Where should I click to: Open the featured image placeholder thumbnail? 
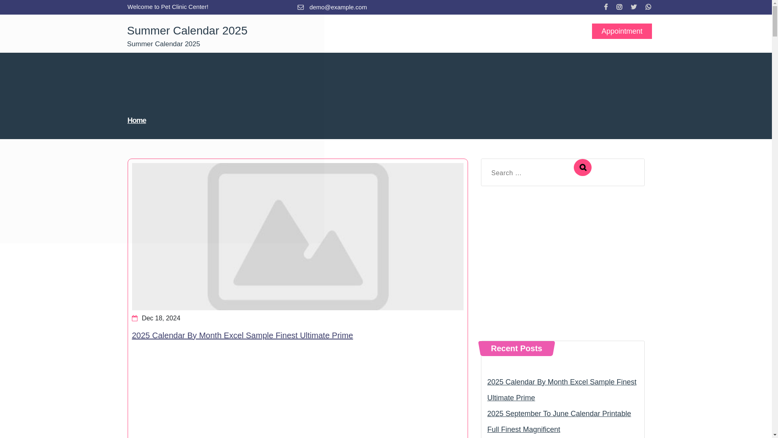[x=297, y=236]
